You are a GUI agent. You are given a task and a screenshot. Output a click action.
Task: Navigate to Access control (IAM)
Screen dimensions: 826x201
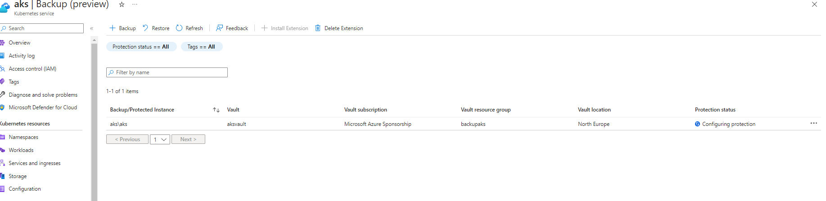pyautogui.click(x=32, y=69)
